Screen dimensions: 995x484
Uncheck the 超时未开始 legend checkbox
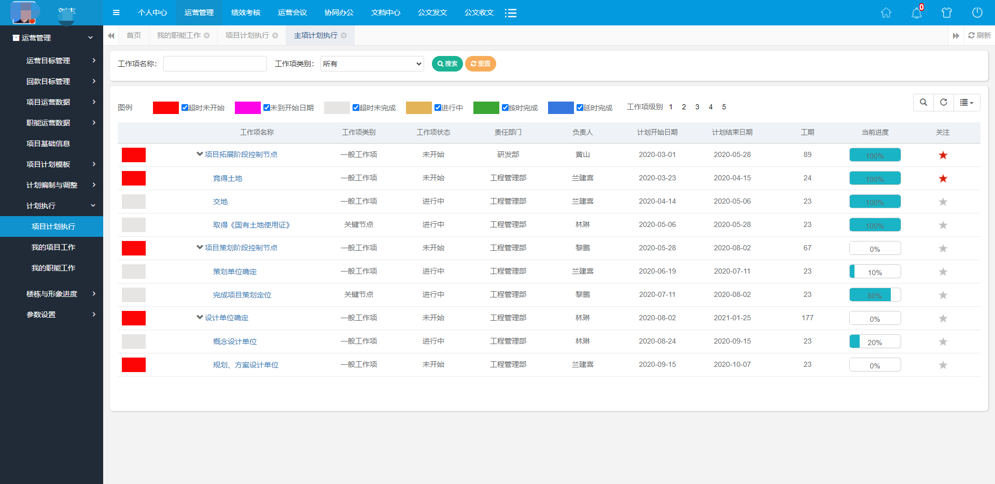(185, 108)
